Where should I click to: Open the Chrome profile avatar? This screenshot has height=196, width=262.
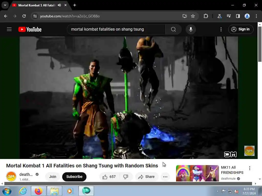[x=247, y=16]
